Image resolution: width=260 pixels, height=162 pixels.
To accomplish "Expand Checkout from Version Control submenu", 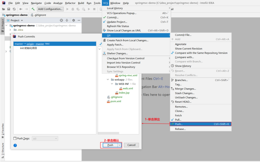I will [136, 58].
